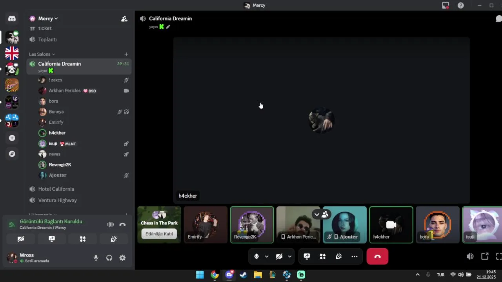Click h4ckher's avatar in the main view
502x282 pixels.
point(322,120)
